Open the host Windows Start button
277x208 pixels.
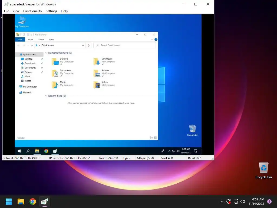[x=9, y=201]
